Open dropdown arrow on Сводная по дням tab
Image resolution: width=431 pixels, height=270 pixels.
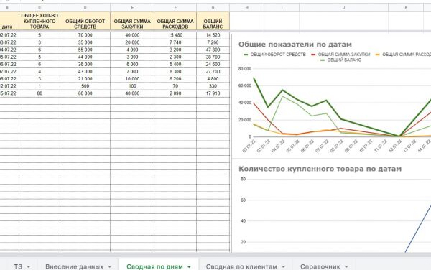click(x=189, y=266)
